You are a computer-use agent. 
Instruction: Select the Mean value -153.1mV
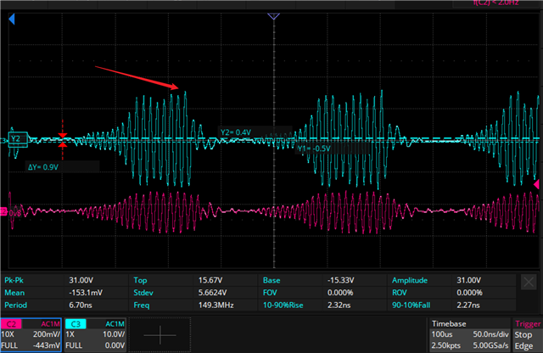(x=86, y=293)
